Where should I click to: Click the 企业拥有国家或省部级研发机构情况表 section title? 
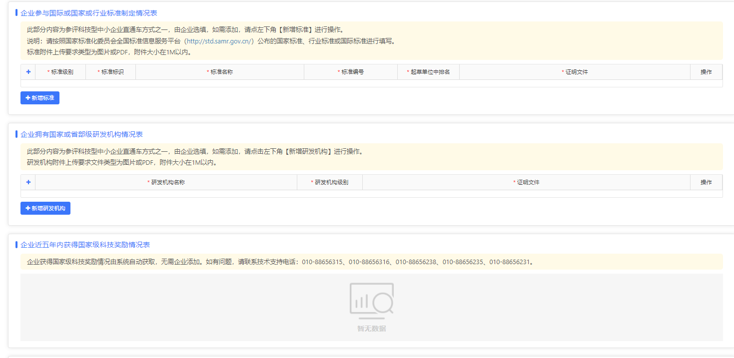(x=81, y=134)
